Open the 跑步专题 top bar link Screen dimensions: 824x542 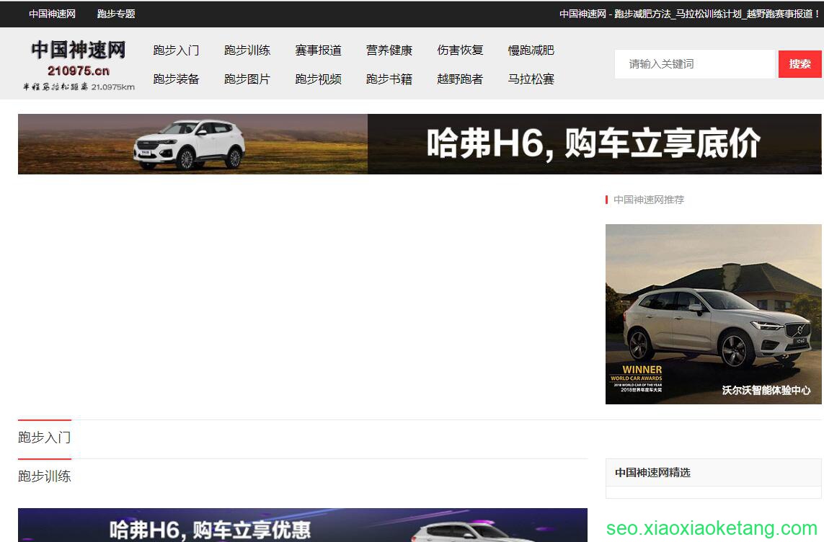pyautogui.click(x=116, y=14)
